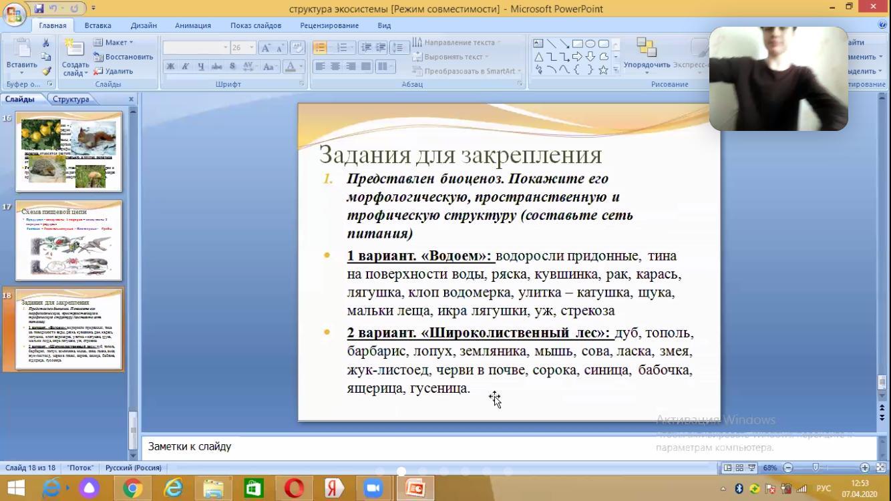
Task: Toggle bold (Ж) formatting
Action: [170, 67]
